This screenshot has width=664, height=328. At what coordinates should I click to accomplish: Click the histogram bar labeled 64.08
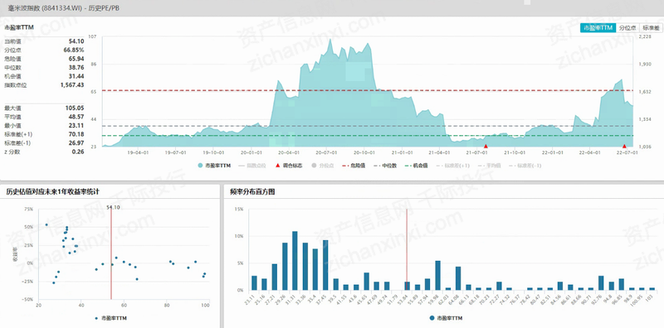(x=458, y=278)
